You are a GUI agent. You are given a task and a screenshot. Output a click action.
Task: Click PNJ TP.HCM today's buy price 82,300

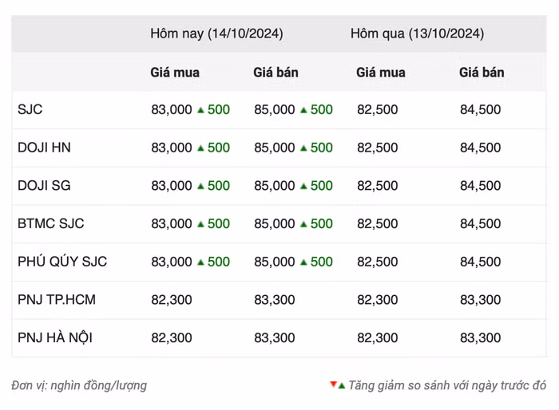point(172,300)
